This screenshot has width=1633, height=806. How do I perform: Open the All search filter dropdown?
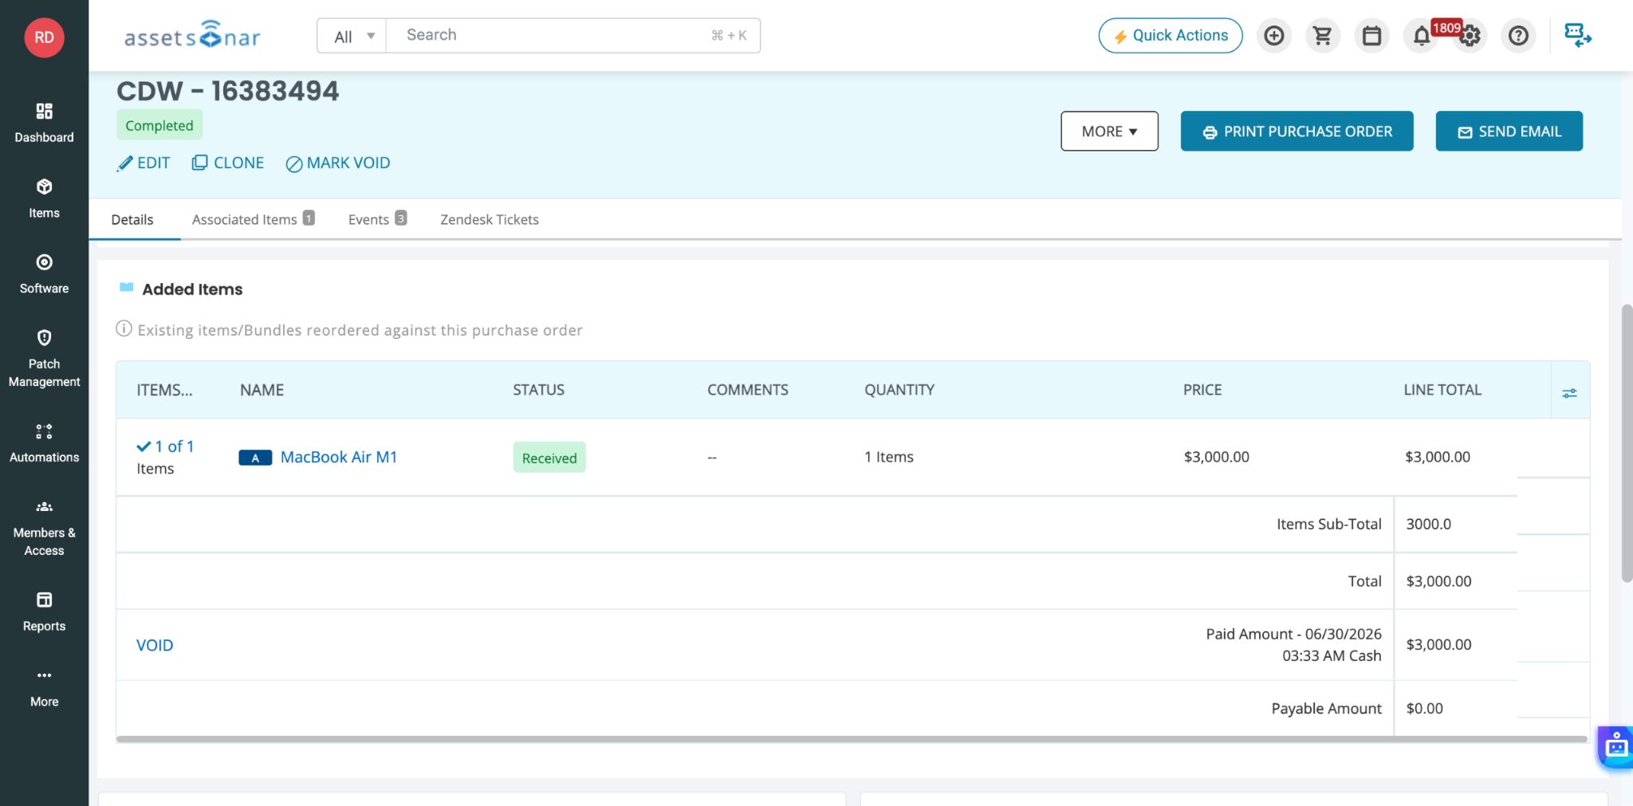(x=352, y=36)
